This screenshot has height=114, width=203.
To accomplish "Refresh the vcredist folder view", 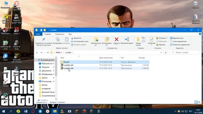I will point(166,53).
